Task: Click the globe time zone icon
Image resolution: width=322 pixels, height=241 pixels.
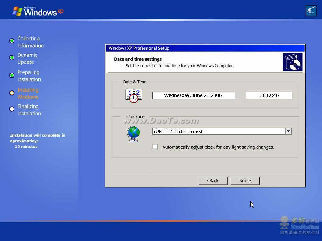Action: click(x=133, y=134)
